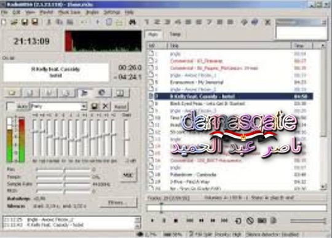Click the stop square playback button
The image size is (332, 238).
[x=175, y=221]
